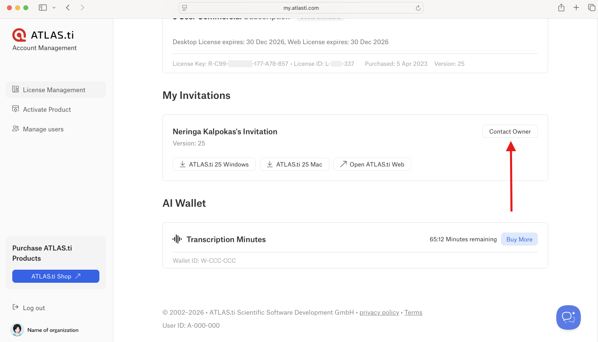The width and height of the screenshot is (598, 342).
Task: Click the Safari Share icon
Action: 561,7
